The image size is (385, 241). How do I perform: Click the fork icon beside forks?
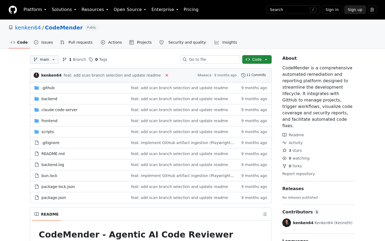[x=284, y=166]
